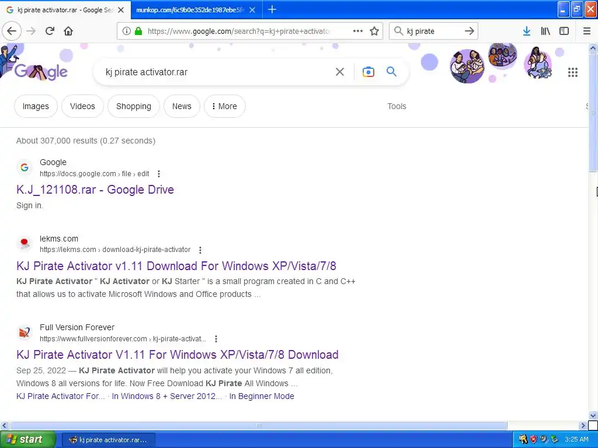Select kj pirate activator.rar taskbar button
The image size is (598, 448).
108,440
